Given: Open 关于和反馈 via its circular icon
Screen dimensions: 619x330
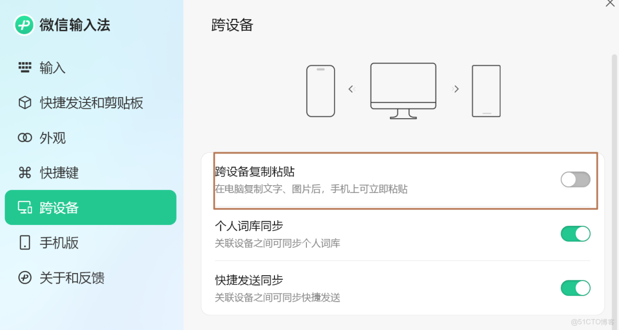Looking at the screenshot, I should tap(25, 278).
